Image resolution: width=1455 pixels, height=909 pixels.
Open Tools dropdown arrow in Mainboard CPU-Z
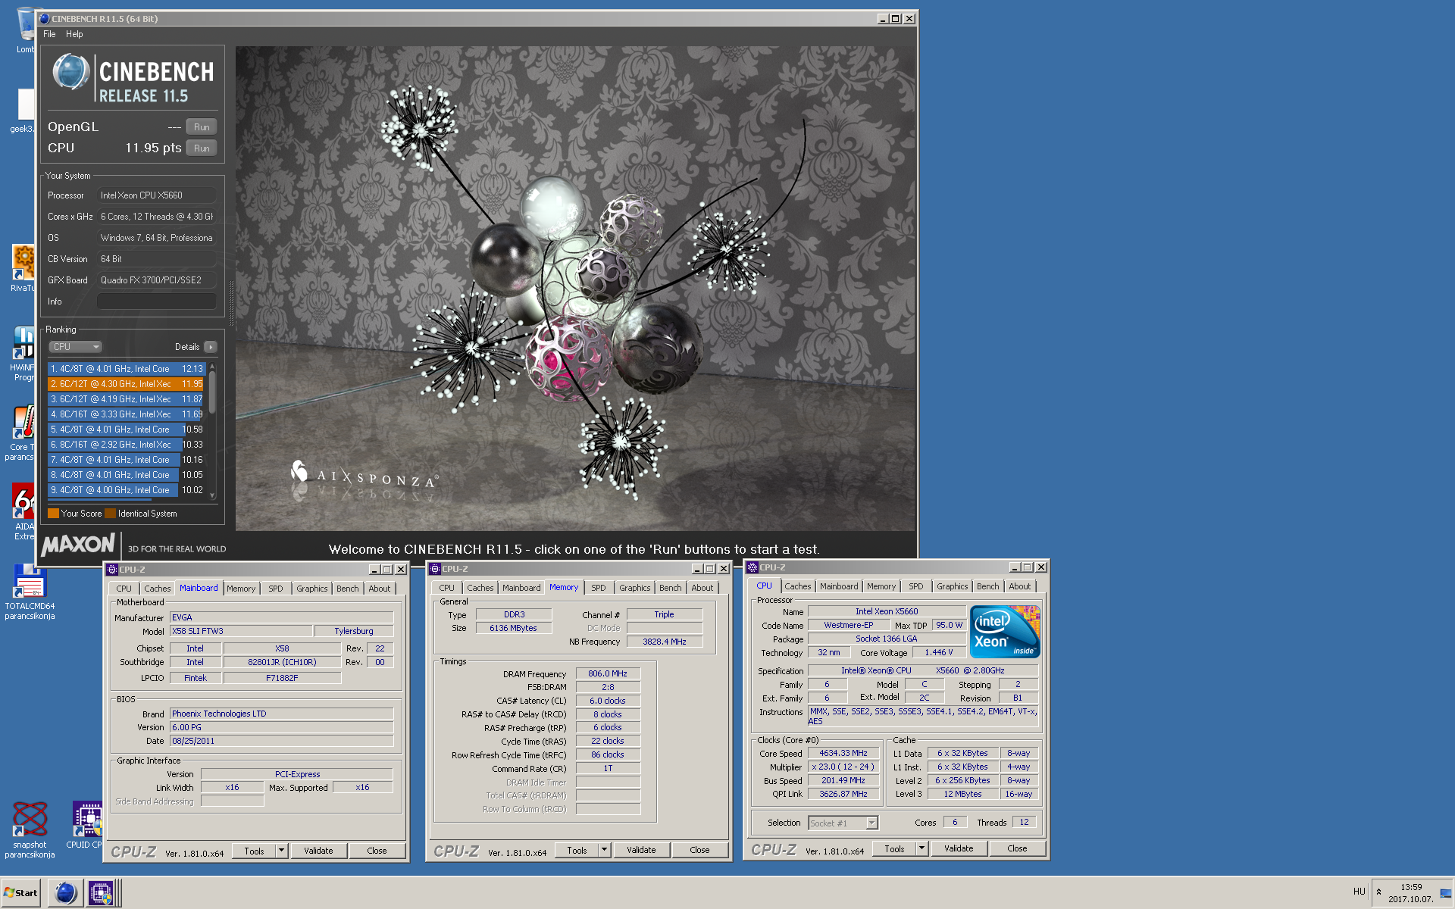pyautogui.click(x=281, y=851)
